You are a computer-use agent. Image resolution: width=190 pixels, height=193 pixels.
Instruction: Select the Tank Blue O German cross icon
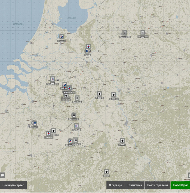point(54,131)
